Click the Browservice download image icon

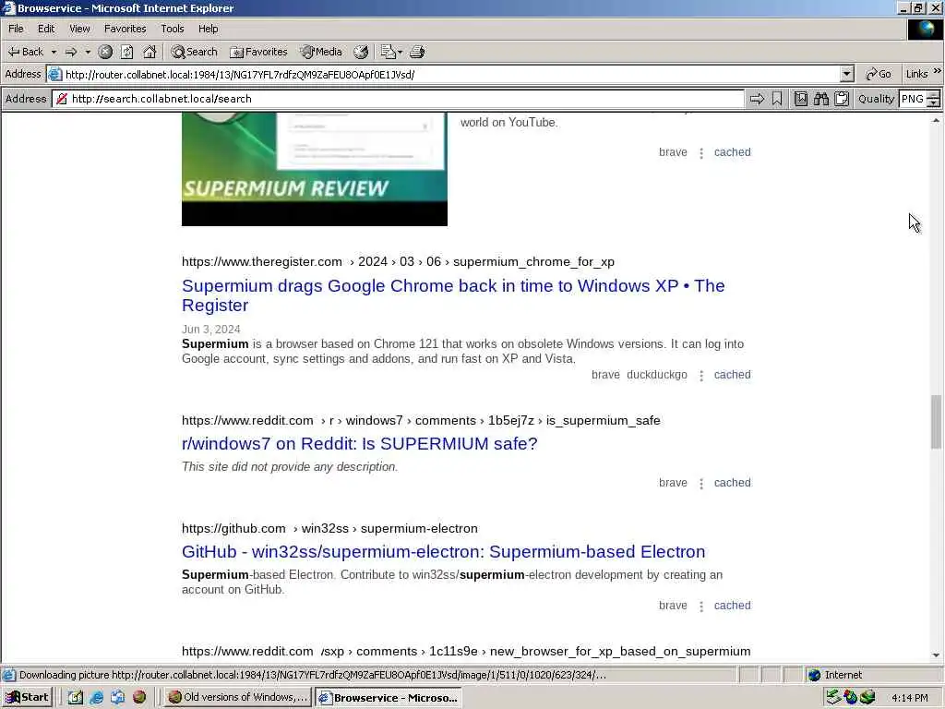[x=800, y=99]
